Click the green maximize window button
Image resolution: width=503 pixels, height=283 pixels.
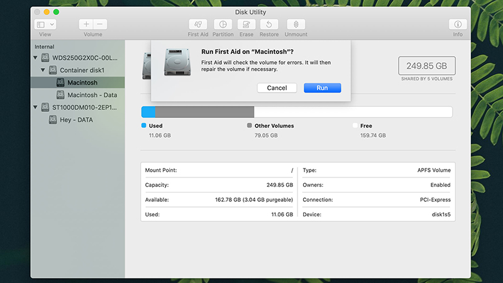(56, 12)
